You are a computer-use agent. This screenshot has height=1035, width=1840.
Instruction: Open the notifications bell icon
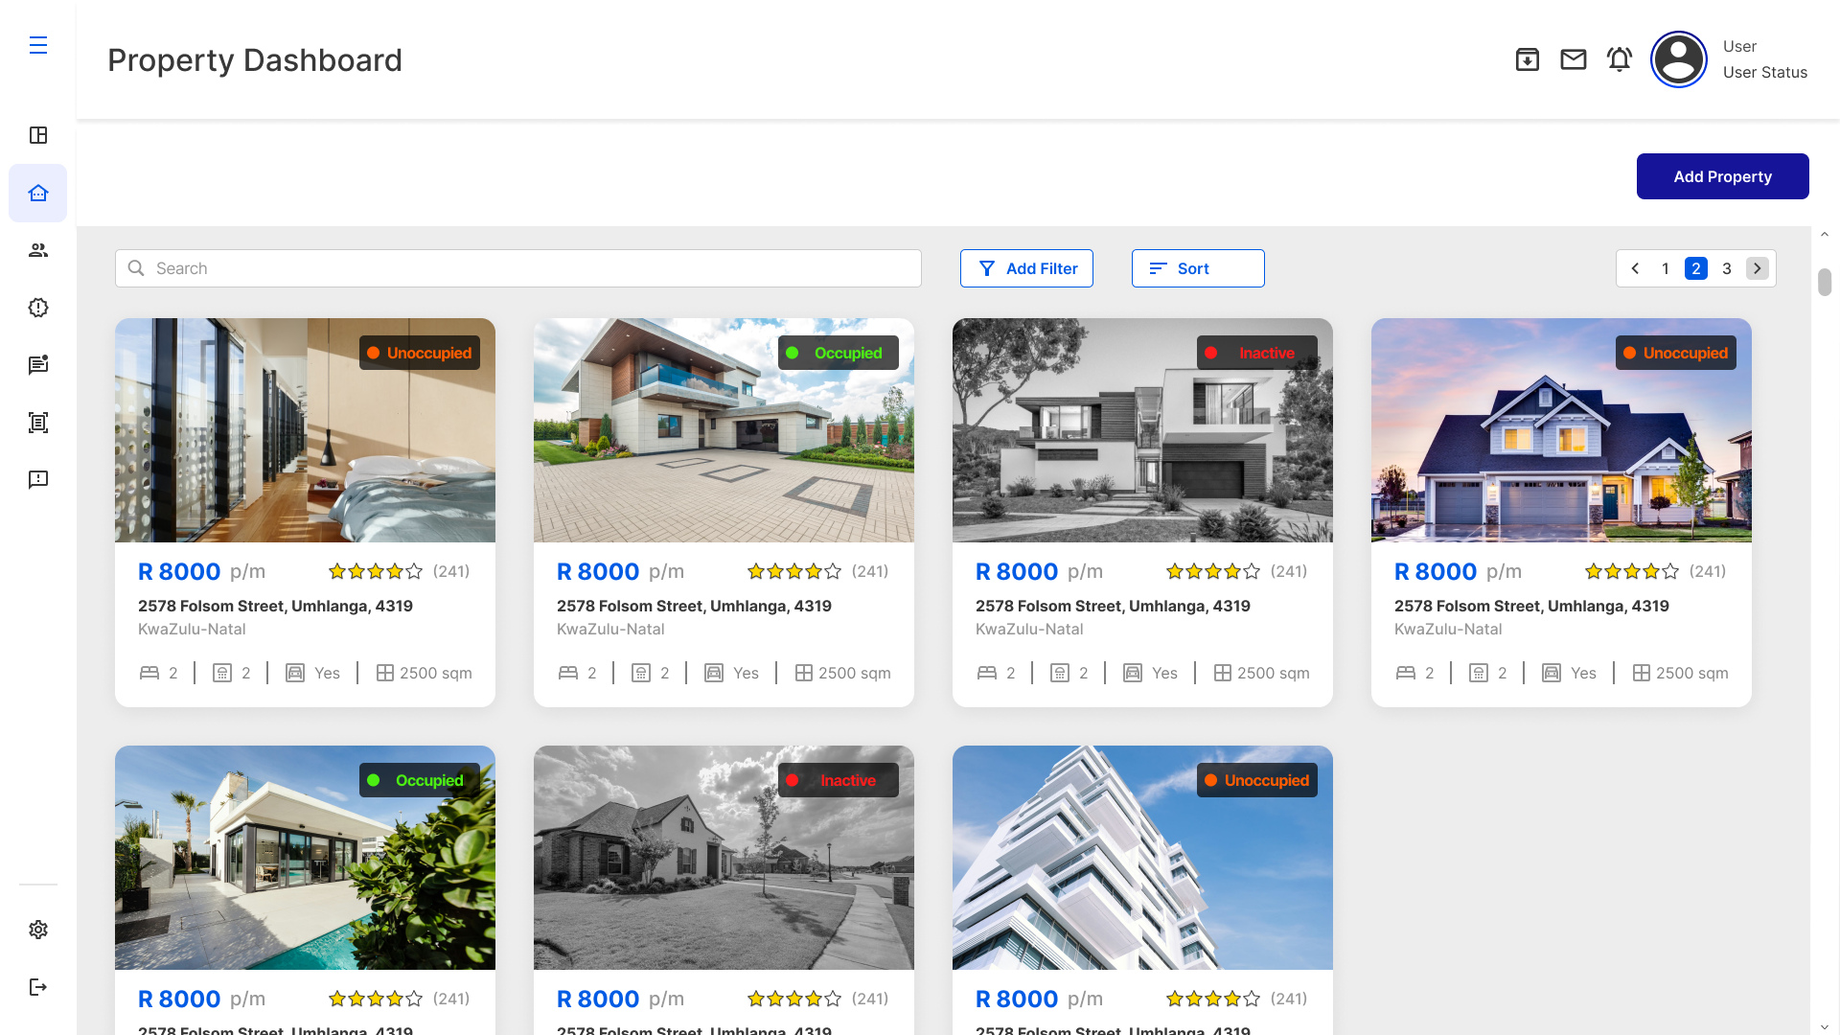pos(1620,58)
